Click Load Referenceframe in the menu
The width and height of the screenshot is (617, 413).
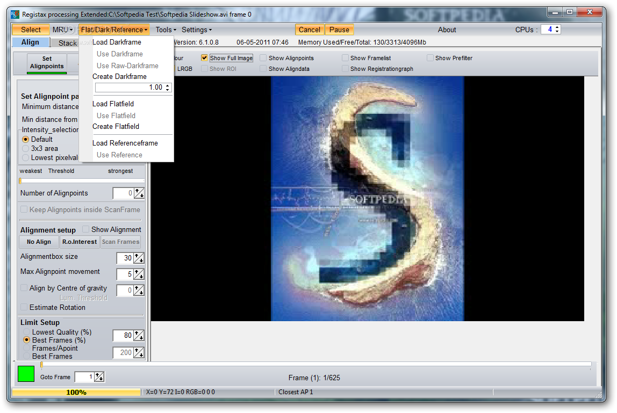coord(125,143)
